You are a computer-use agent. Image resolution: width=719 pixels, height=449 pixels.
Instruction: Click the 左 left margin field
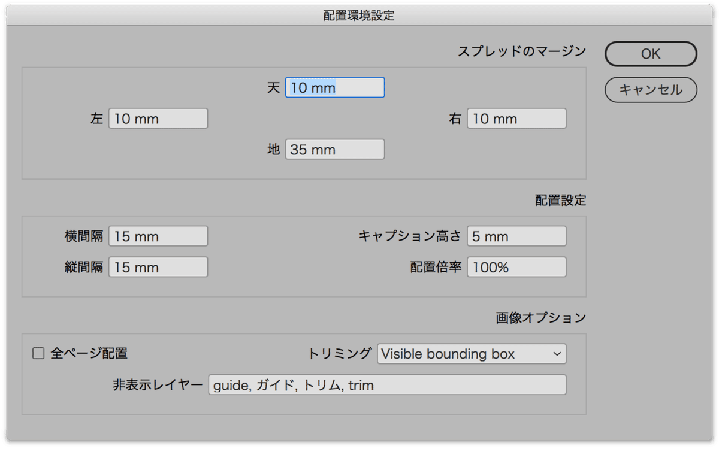pyautogui.click(x=158, y=119)
